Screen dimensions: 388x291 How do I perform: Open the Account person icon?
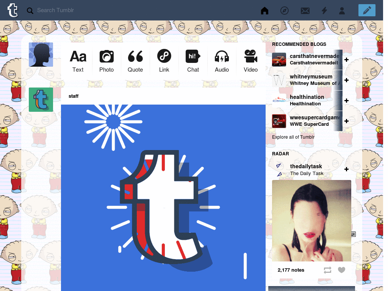click(342, 11)
